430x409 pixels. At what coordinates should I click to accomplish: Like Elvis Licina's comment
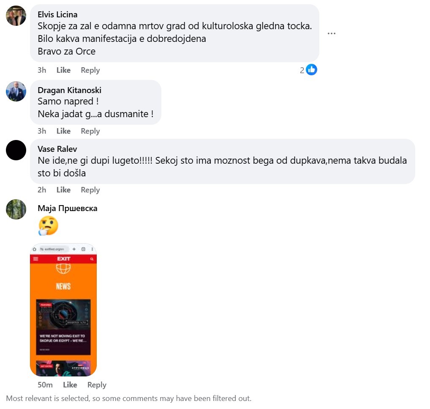coord(63,70)
